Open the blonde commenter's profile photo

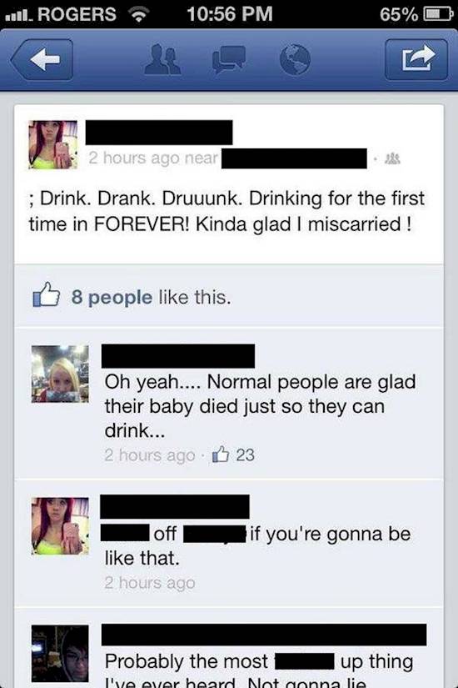coord(60,374)
